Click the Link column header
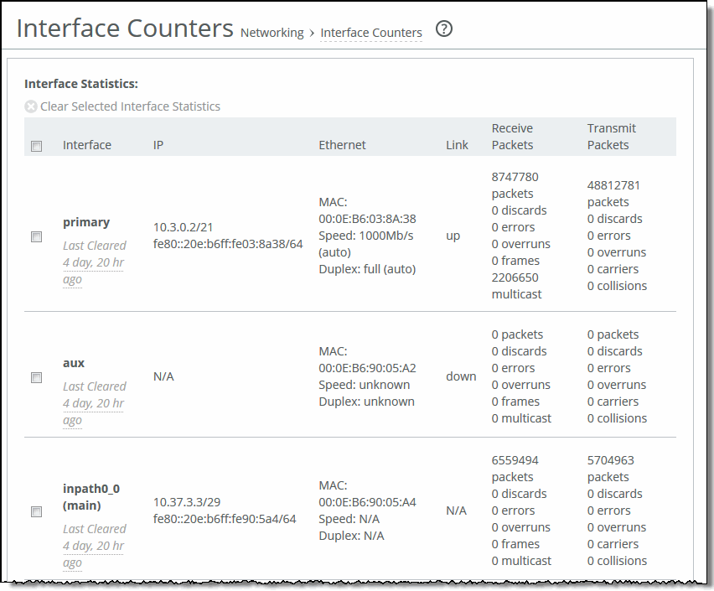Viewport: 714px width, 591px height. click(x=457, y=145)
